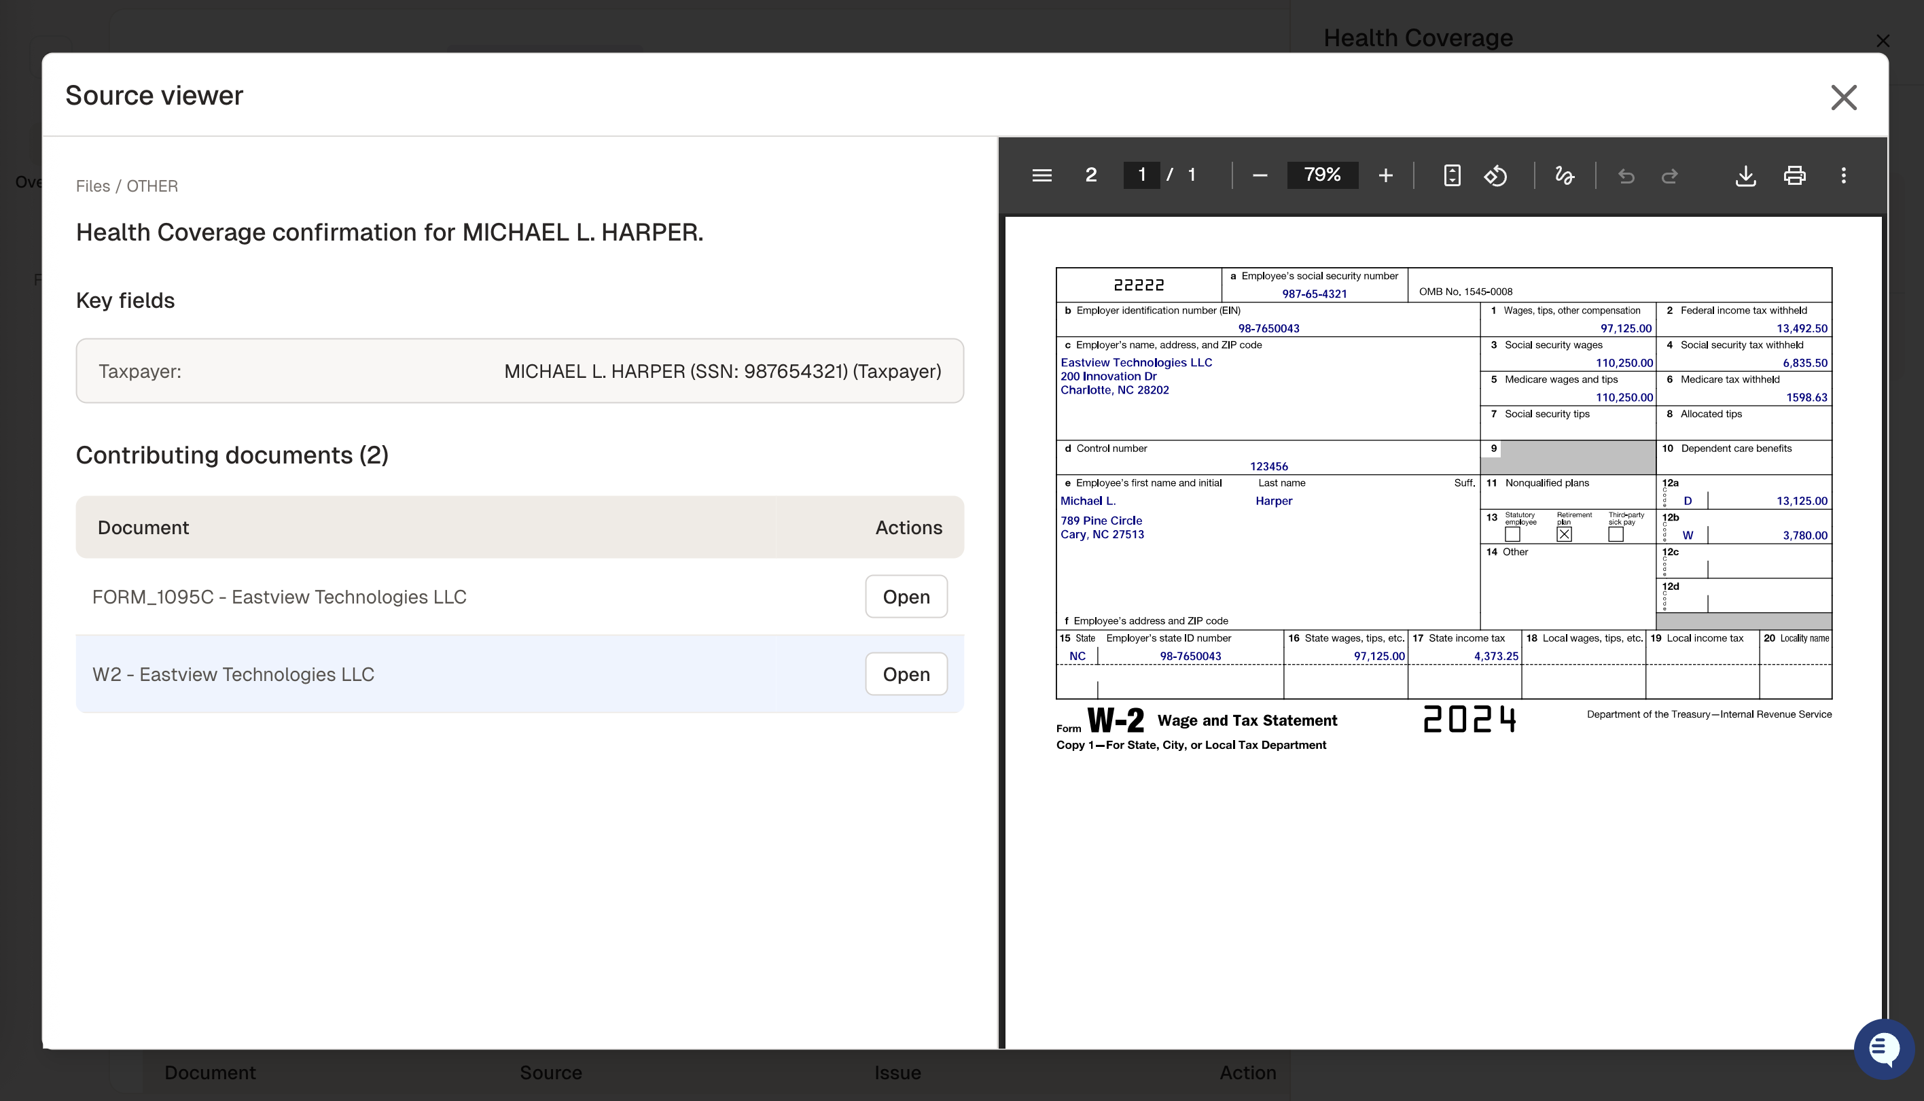1924x1101 pixels.
Task: Rotate the document counterclockwise
Action: (1495, 175)
